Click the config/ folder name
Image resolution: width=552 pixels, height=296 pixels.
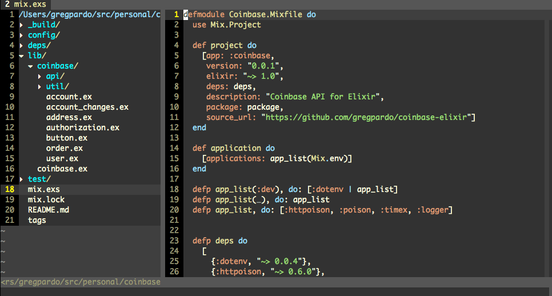point(44,35)
